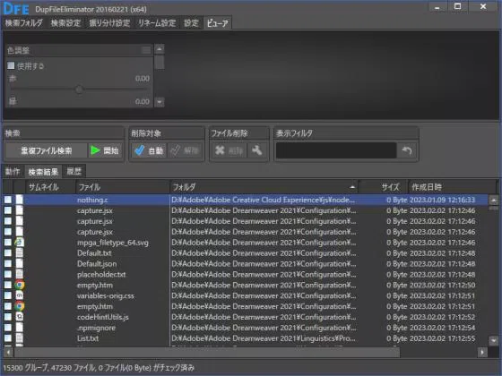Click the color panel vertical scrollbar thumb
502x376 pixels.
160,63
